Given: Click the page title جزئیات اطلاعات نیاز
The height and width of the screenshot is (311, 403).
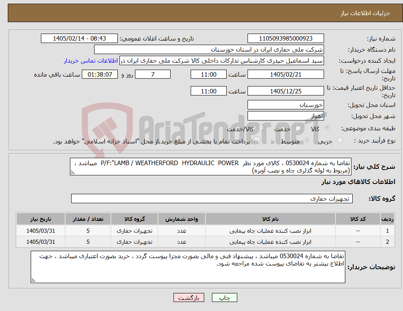Looking at the screenshot, I should click(x=365, y=13).
